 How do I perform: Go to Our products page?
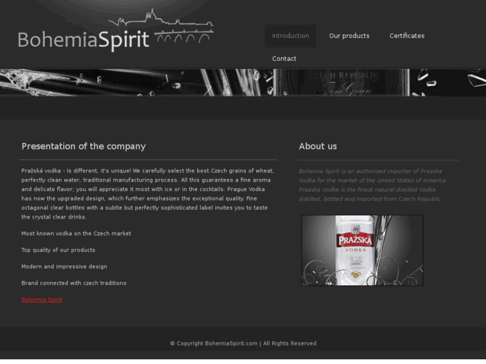coord(349,36)
